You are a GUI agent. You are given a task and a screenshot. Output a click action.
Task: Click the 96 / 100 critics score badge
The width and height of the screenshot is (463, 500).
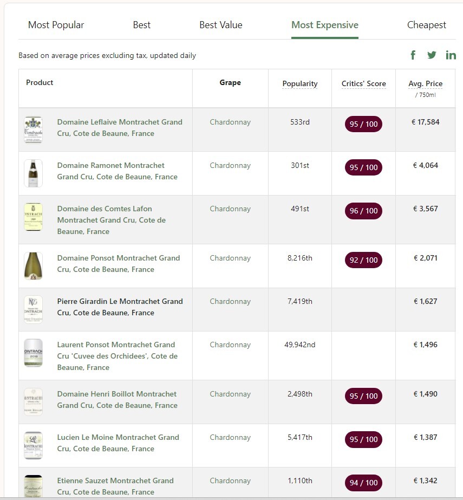coord(363,211)
